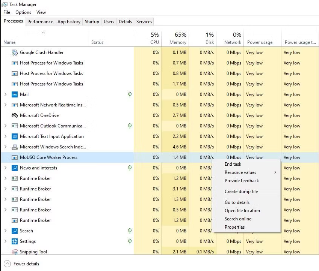The height and width of the screenshot is (271, 319).
Task: Click the leaf icon beside News and interests
Action: (x=130, y=168)
